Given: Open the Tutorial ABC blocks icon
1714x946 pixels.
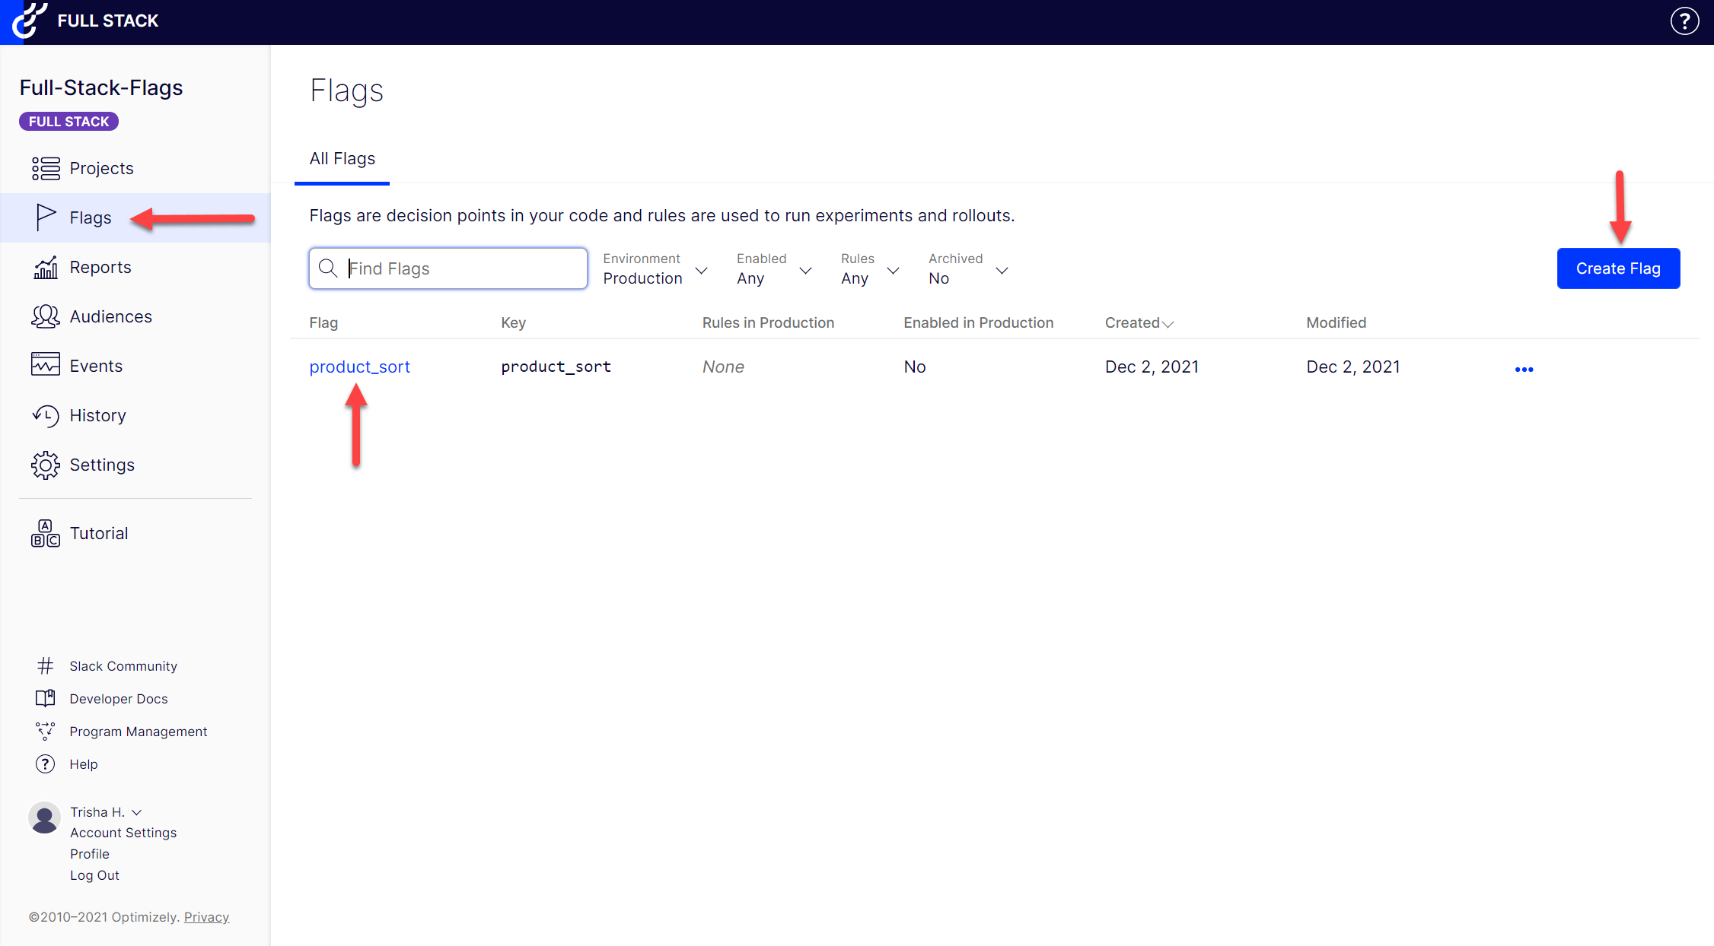Looking at the screenshot, I should (46, 533).
